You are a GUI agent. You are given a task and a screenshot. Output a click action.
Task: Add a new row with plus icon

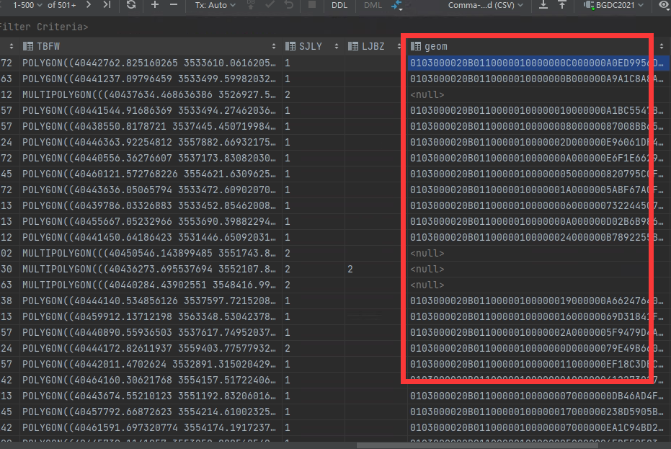(x=155, y=5)
